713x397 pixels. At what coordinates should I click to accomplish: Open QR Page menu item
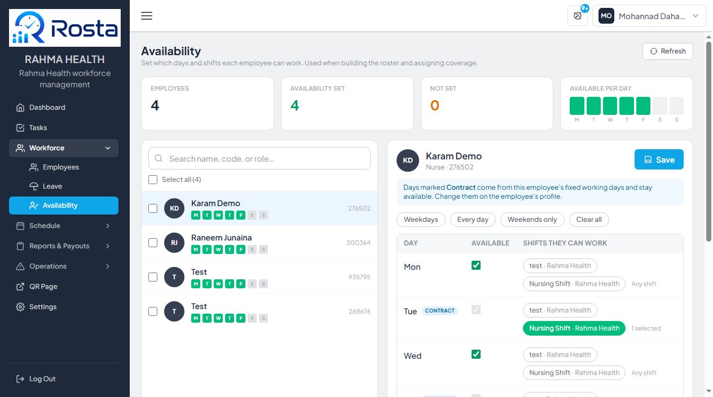[x=64, y=287]
